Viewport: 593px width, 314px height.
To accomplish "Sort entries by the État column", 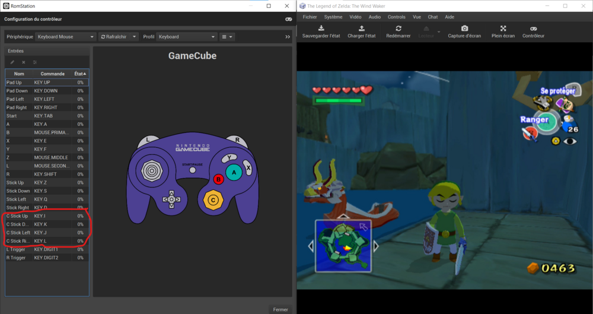I will coord(81,74).
